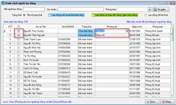Select the Tất cả trạng thái radio button
Viewport: 176px width, 105px height.
coord(24,15)
